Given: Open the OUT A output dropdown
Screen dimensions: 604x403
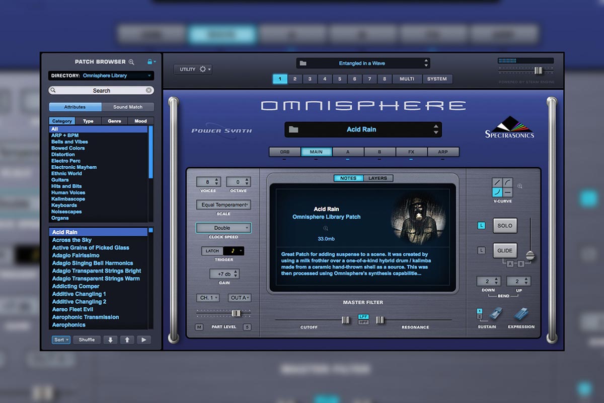Looking at the screenshot, I should pos(239,298).
